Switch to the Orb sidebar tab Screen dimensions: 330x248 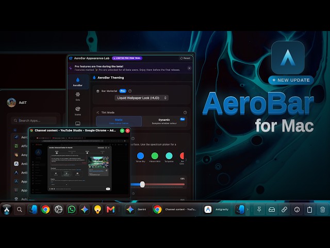tap(78, 97)
